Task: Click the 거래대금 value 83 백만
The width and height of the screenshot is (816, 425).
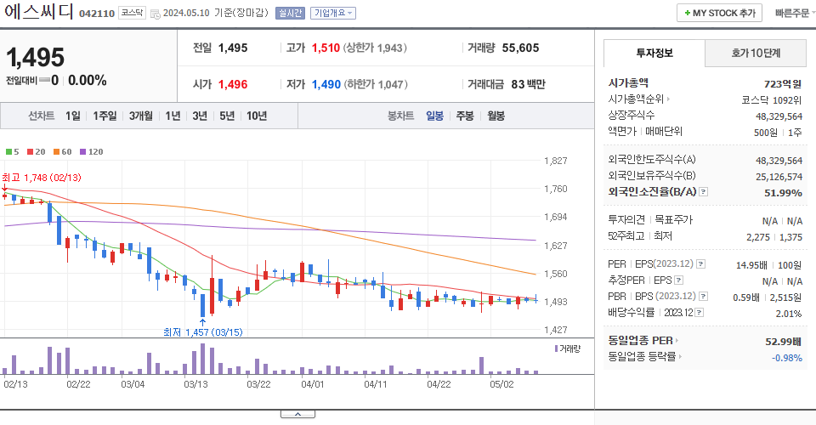Action: point(528,84)
